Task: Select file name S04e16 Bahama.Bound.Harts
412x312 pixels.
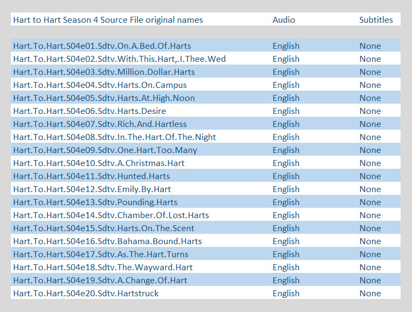Action: click(x=107, y=241)
